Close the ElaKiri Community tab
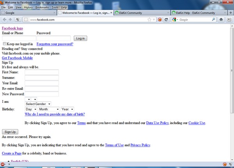The image size is (234, 168). click(x=168, y=13)
